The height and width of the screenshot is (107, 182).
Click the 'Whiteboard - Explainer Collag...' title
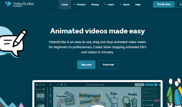(95, 85)
